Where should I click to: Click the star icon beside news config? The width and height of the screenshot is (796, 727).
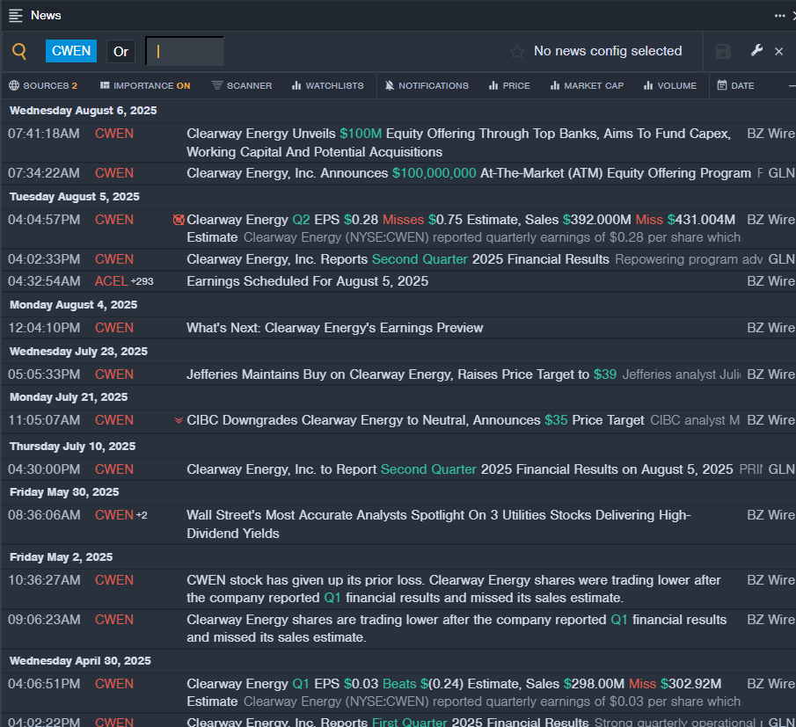517,52
